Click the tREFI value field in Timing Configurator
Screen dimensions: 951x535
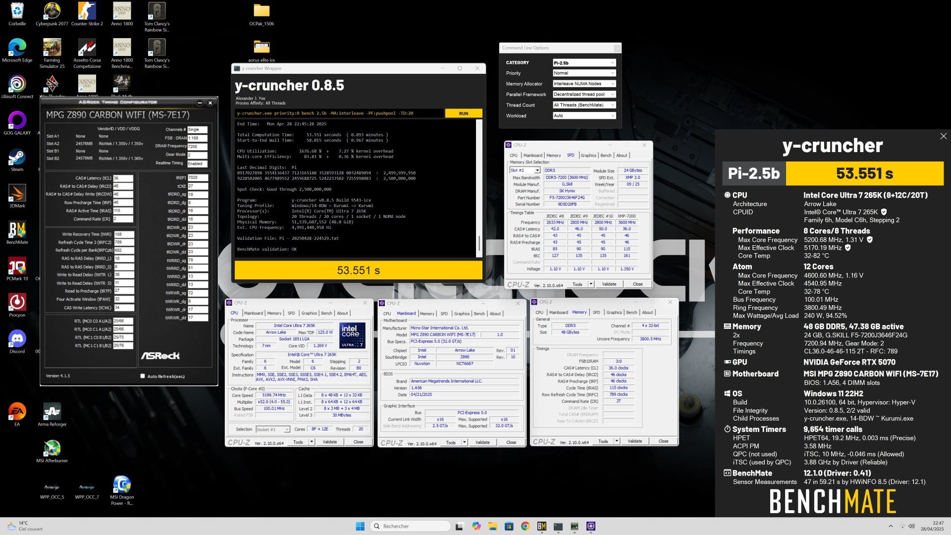pos(198,177)
